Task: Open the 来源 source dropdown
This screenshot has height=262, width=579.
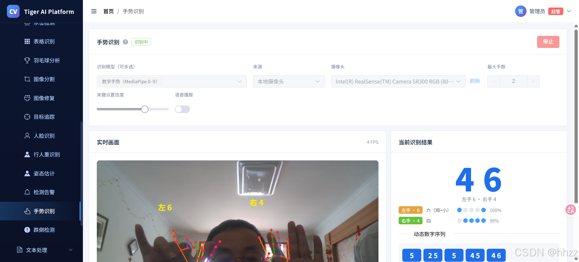Action: (x=289, y=81)
